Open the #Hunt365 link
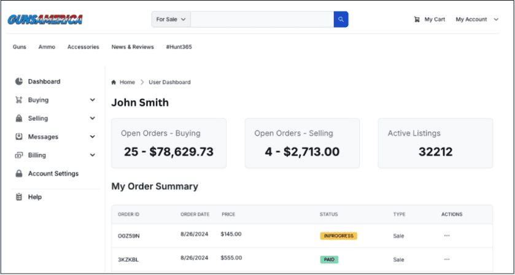Viewport: 515px width, 275px height. (x=179, y=47)
